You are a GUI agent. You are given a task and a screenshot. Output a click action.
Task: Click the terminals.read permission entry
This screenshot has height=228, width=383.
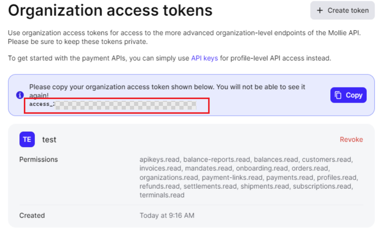[x=162, y=195]
